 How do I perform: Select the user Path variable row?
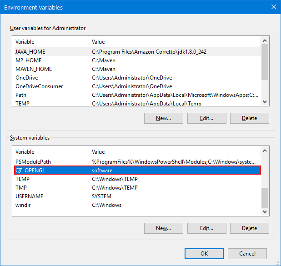point(137,95)
